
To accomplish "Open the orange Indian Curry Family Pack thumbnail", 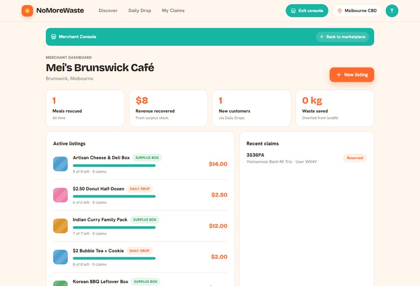I will click(60, 226).
